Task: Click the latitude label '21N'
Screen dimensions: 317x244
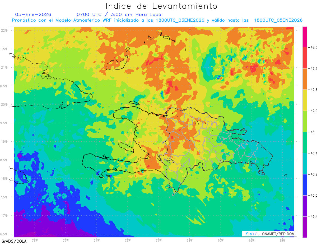Action: pos(4,67)
